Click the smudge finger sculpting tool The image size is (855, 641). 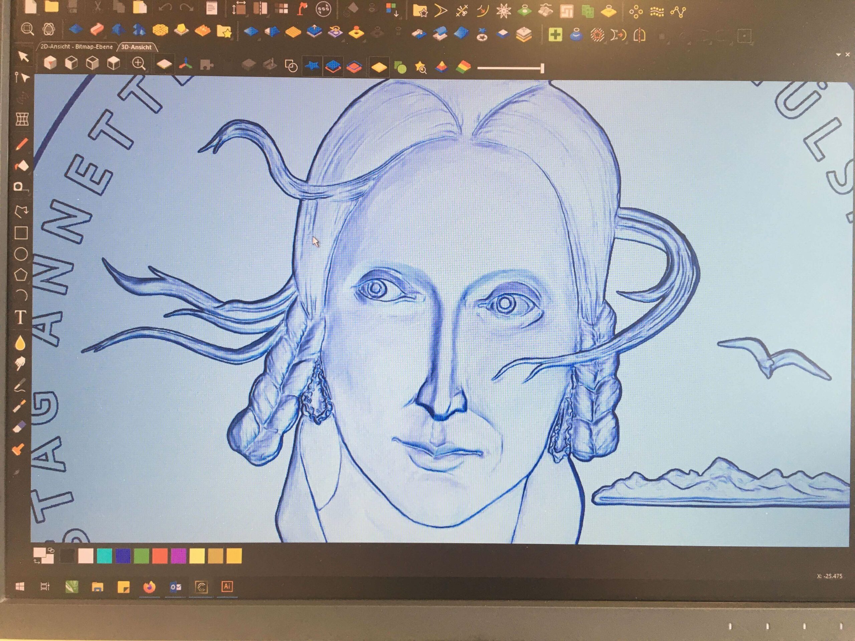tap(20, 363)
